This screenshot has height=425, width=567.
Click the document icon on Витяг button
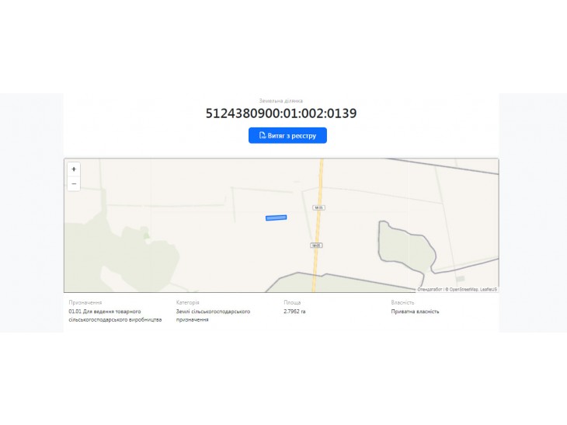[x=263, y=136]
